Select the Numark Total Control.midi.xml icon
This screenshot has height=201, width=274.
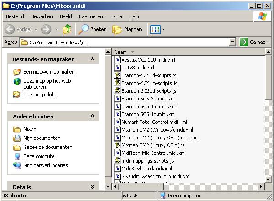click(117, 122)
